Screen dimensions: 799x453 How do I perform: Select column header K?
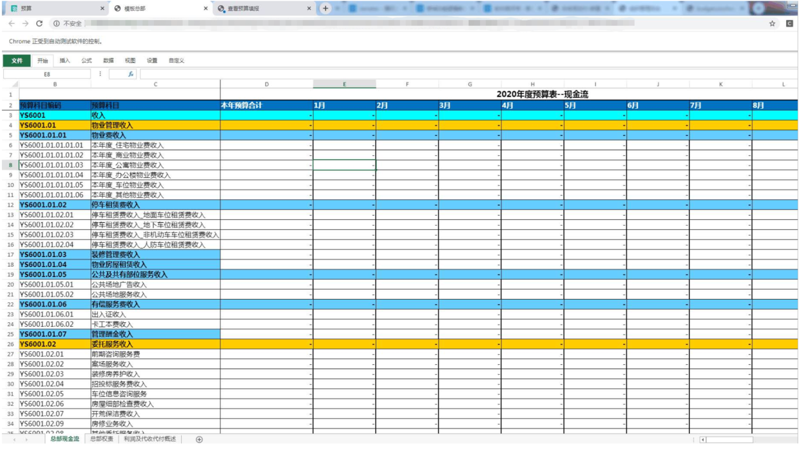(x=721, y=84)
